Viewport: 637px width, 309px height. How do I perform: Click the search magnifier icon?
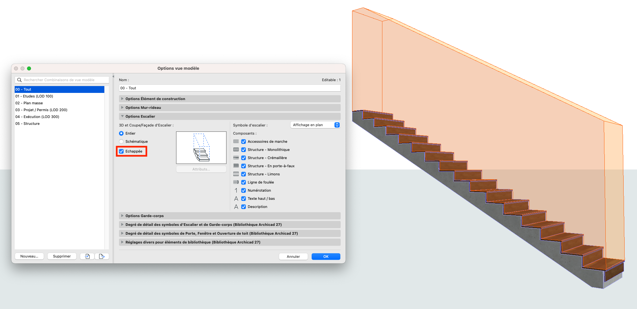[x=20, y=80]
